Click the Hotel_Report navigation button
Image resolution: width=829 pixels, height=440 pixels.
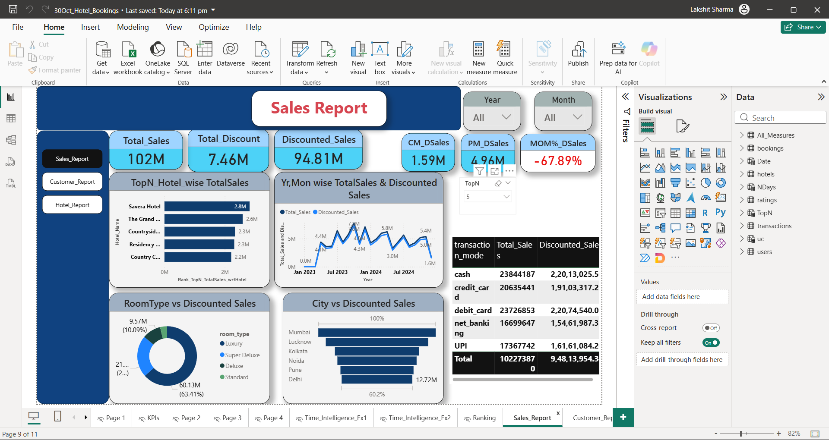pyautogui.click(x=72, y=205)
